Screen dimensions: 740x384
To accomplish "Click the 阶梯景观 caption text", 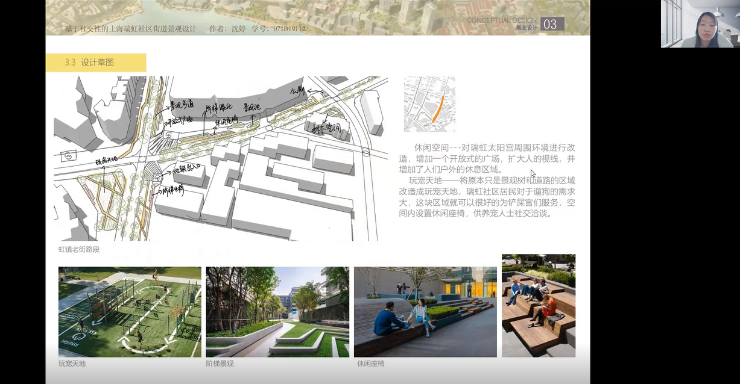I will [220, 364].
